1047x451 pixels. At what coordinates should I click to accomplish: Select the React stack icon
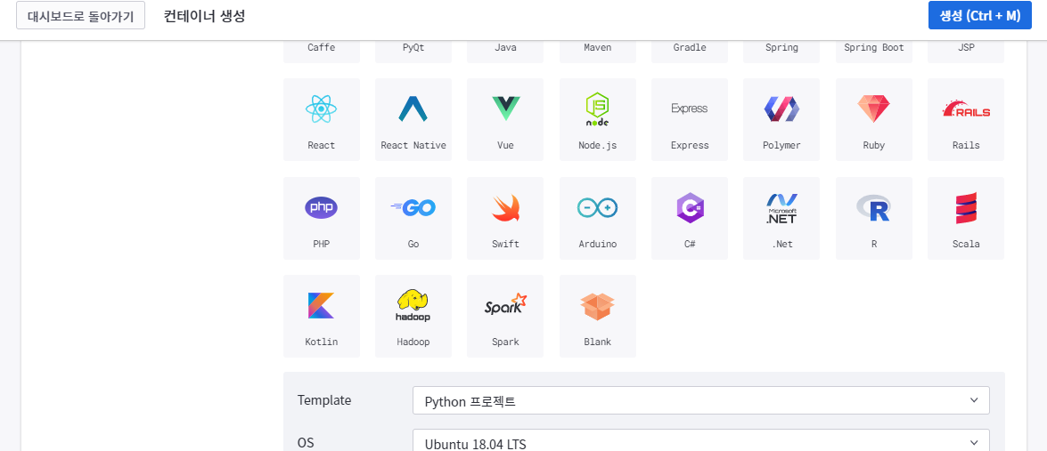tap(321, 109)
